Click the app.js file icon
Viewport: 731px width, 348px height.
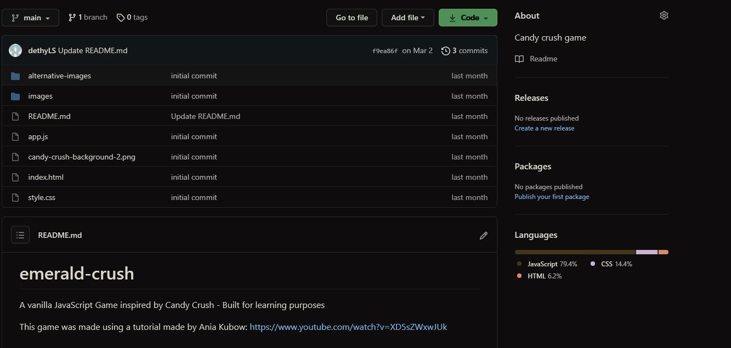(x=15, y=136)
